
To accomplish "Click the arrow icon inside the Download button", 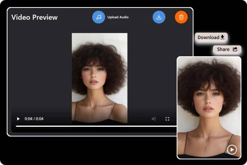I will [222, 37].
